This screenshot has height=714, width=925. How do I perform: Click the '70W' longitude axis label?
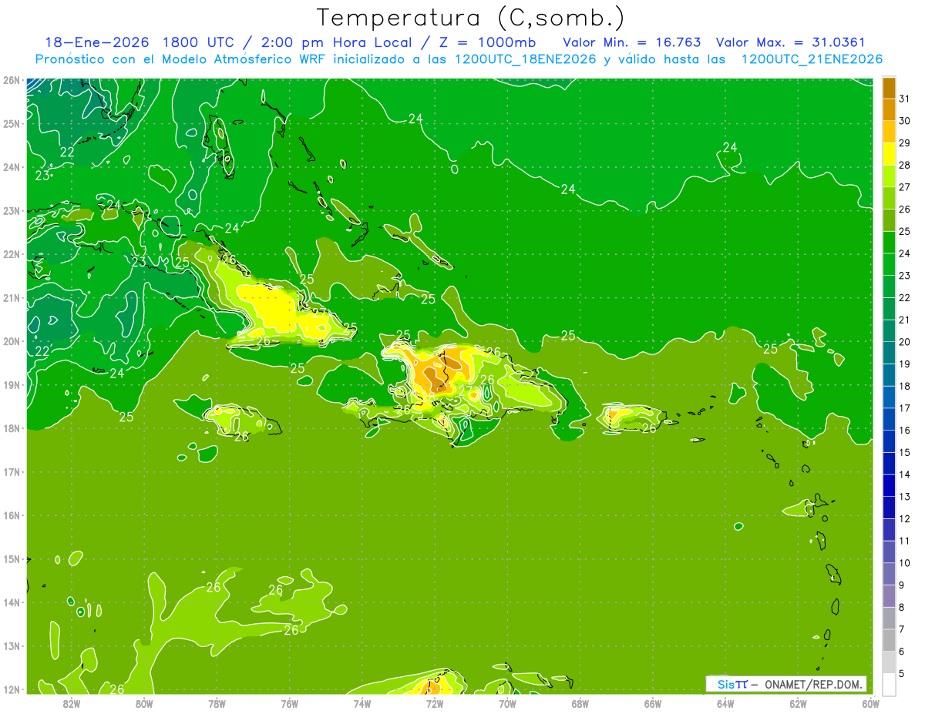507,703
